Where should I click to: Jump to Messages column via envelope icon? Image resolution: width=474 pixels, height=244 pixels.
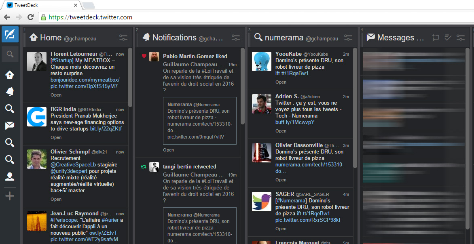[10, 126]
